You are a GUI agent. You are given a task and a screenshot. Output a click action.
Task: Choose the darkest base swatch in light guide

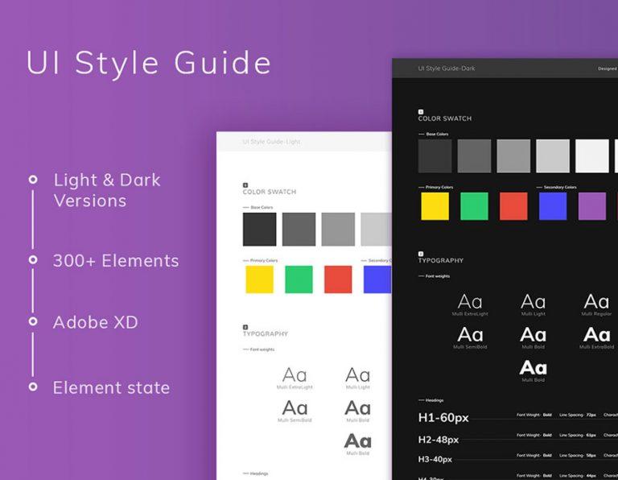point(259,230)
